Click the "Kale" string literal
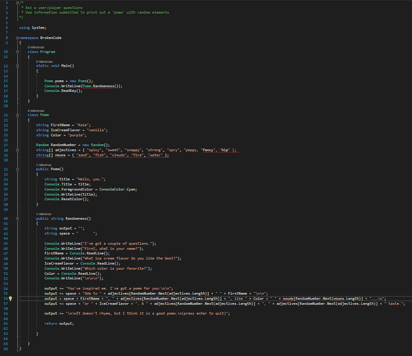This screenshot has height=356, width=412. [x=82, y=125]
